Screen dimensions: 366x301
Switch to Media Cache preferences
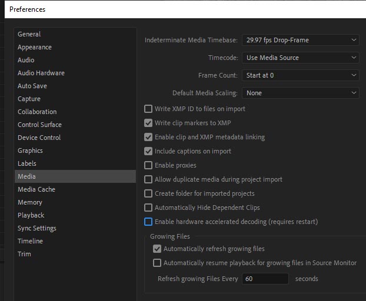tap(36, 189)
